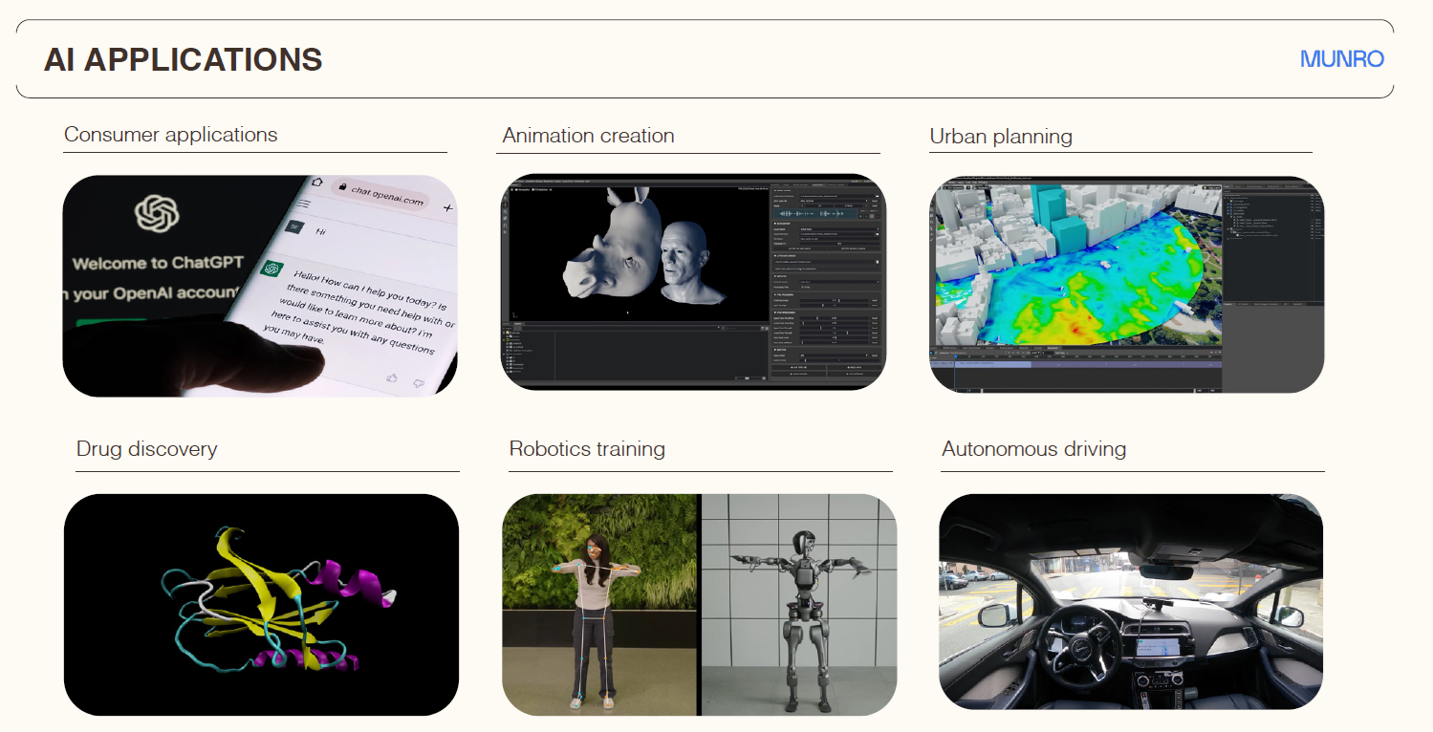Tap the plus new-tab icon on phone
1433x732 pixels.
tap(448, 207)
